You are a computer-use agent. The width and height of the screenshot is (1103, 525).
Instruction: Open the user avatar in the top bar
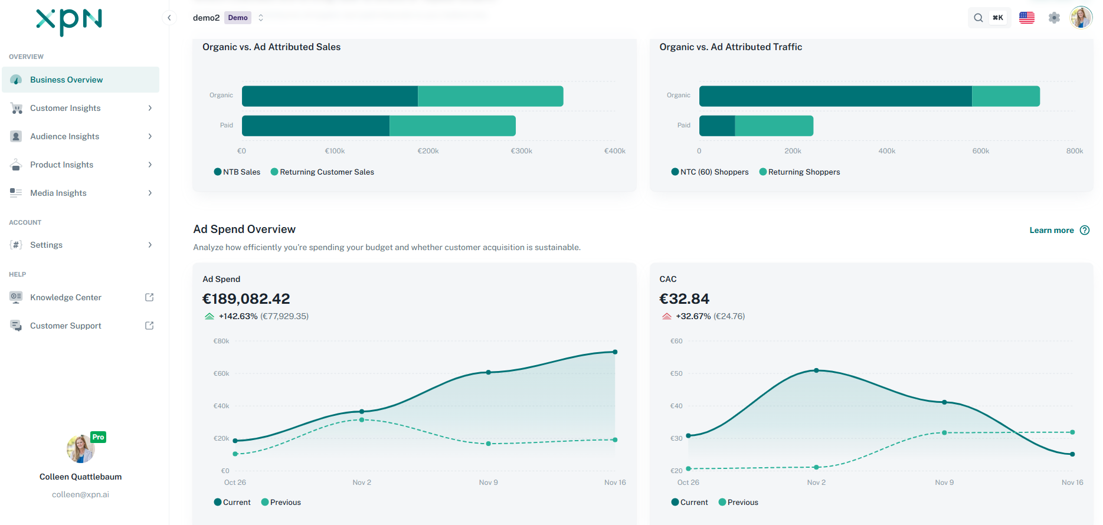(1081, 18)
